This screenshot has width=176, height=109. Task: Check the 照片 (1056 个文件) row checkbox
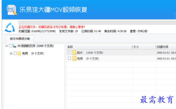click(70, 52)
